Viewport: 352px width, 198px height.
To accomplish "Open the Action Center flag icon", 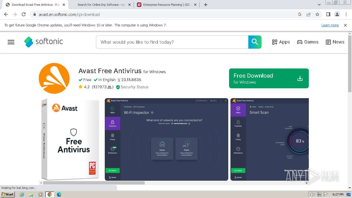I will coord(326,194).
